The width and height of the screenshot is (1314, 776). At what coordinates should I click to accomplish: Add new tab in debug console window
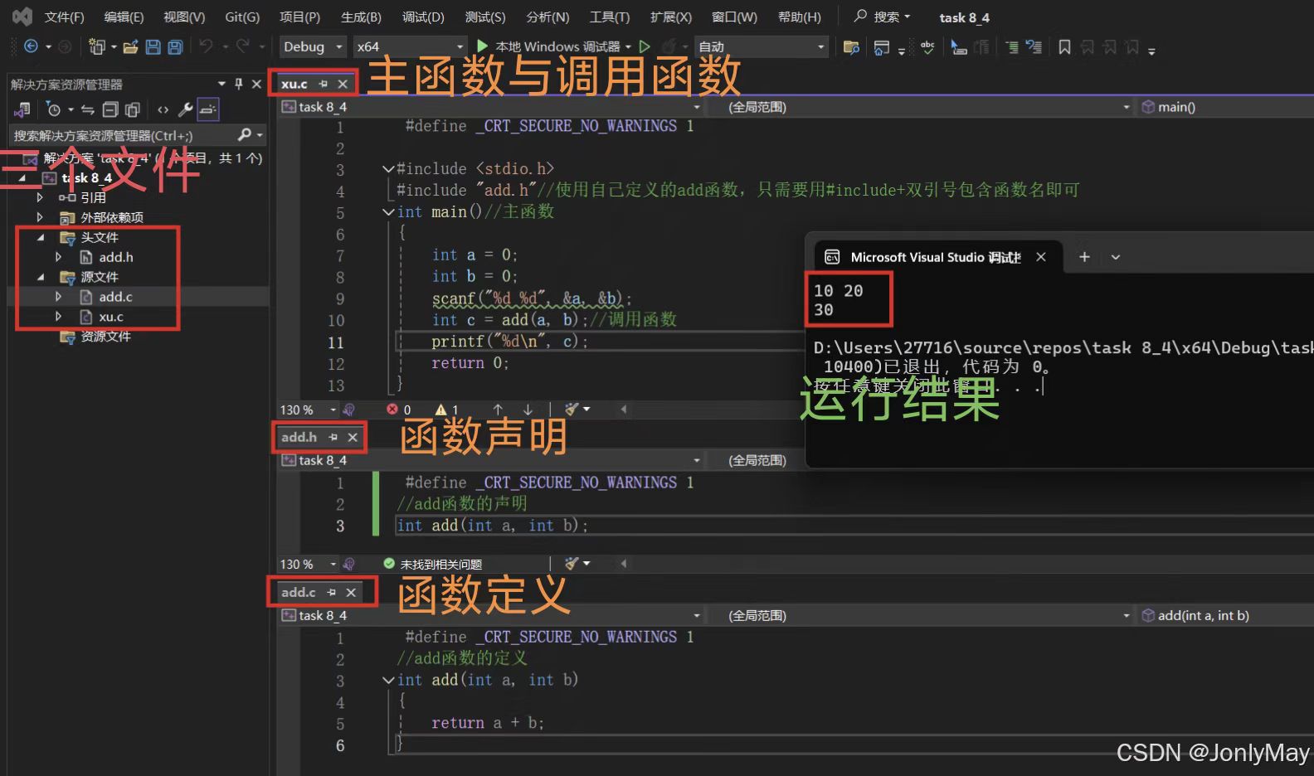(1084, 257)
